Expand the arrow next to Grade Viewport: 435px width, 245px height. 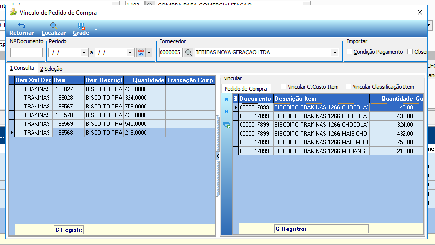pyautogui.click(x=96, y=30)
